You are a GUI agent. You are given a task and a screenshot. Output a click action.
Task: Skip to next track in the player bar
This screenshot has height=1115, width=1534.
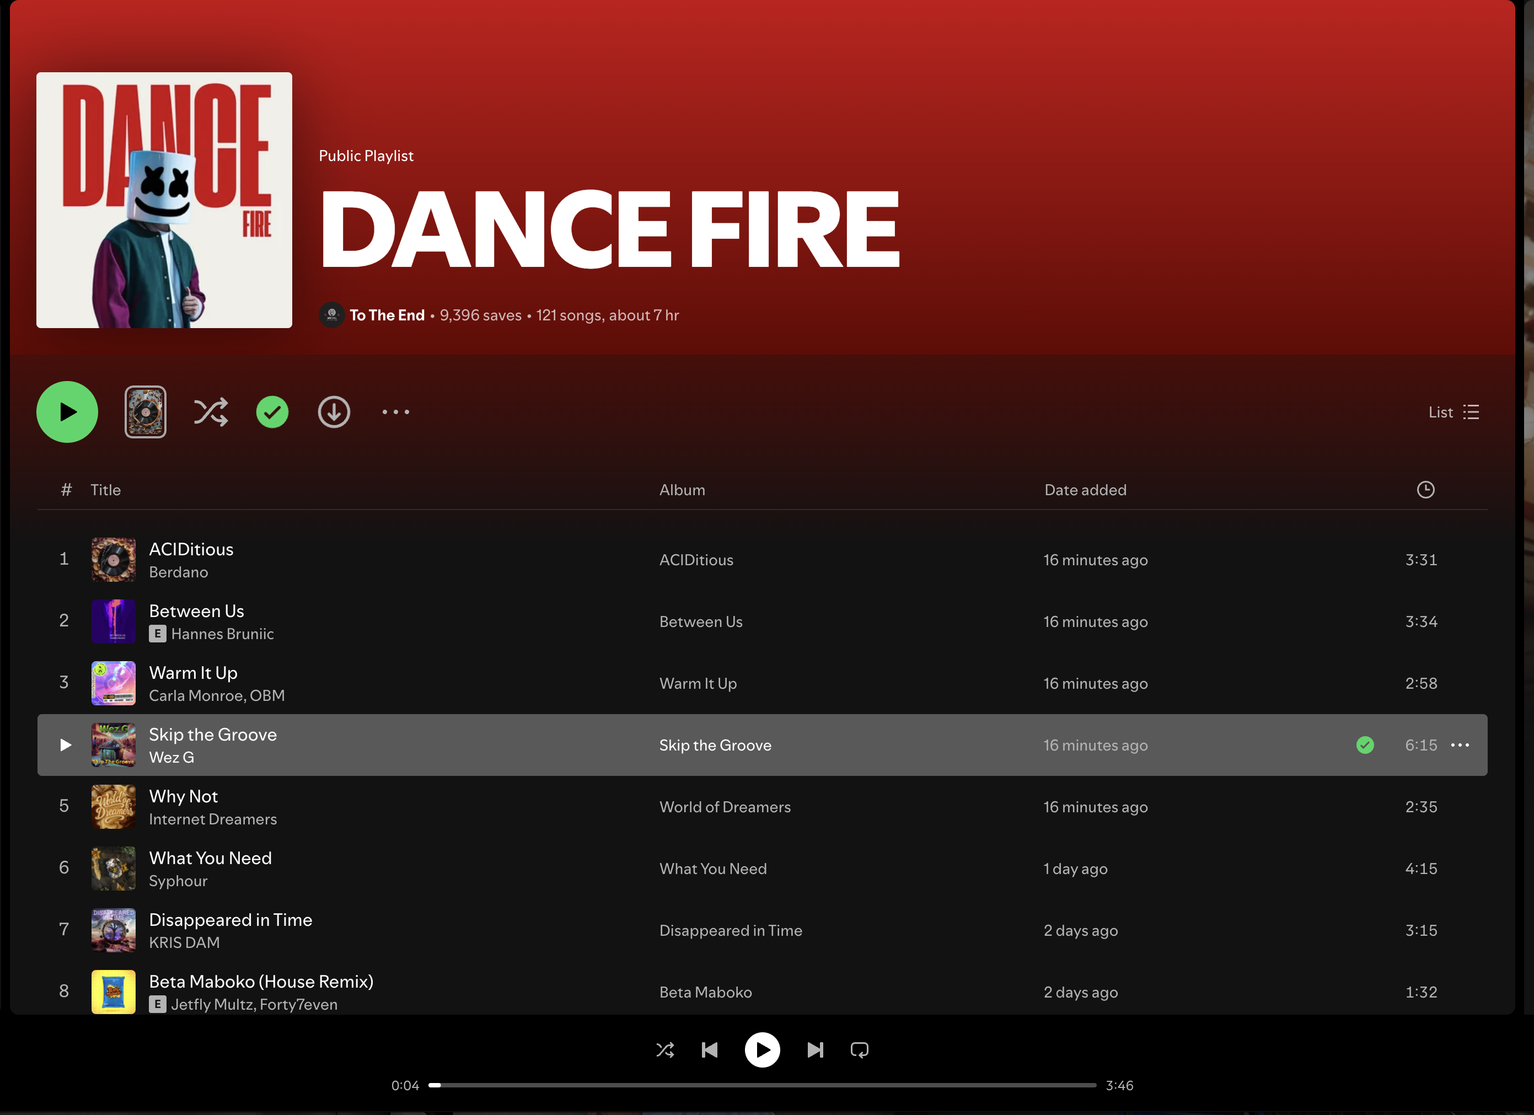[x=815, y=1050]
